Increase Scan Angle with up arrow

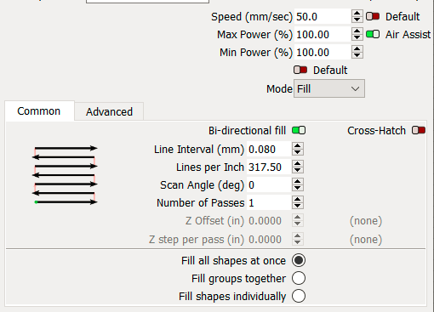pyautogui.click(x=298, y=181)
